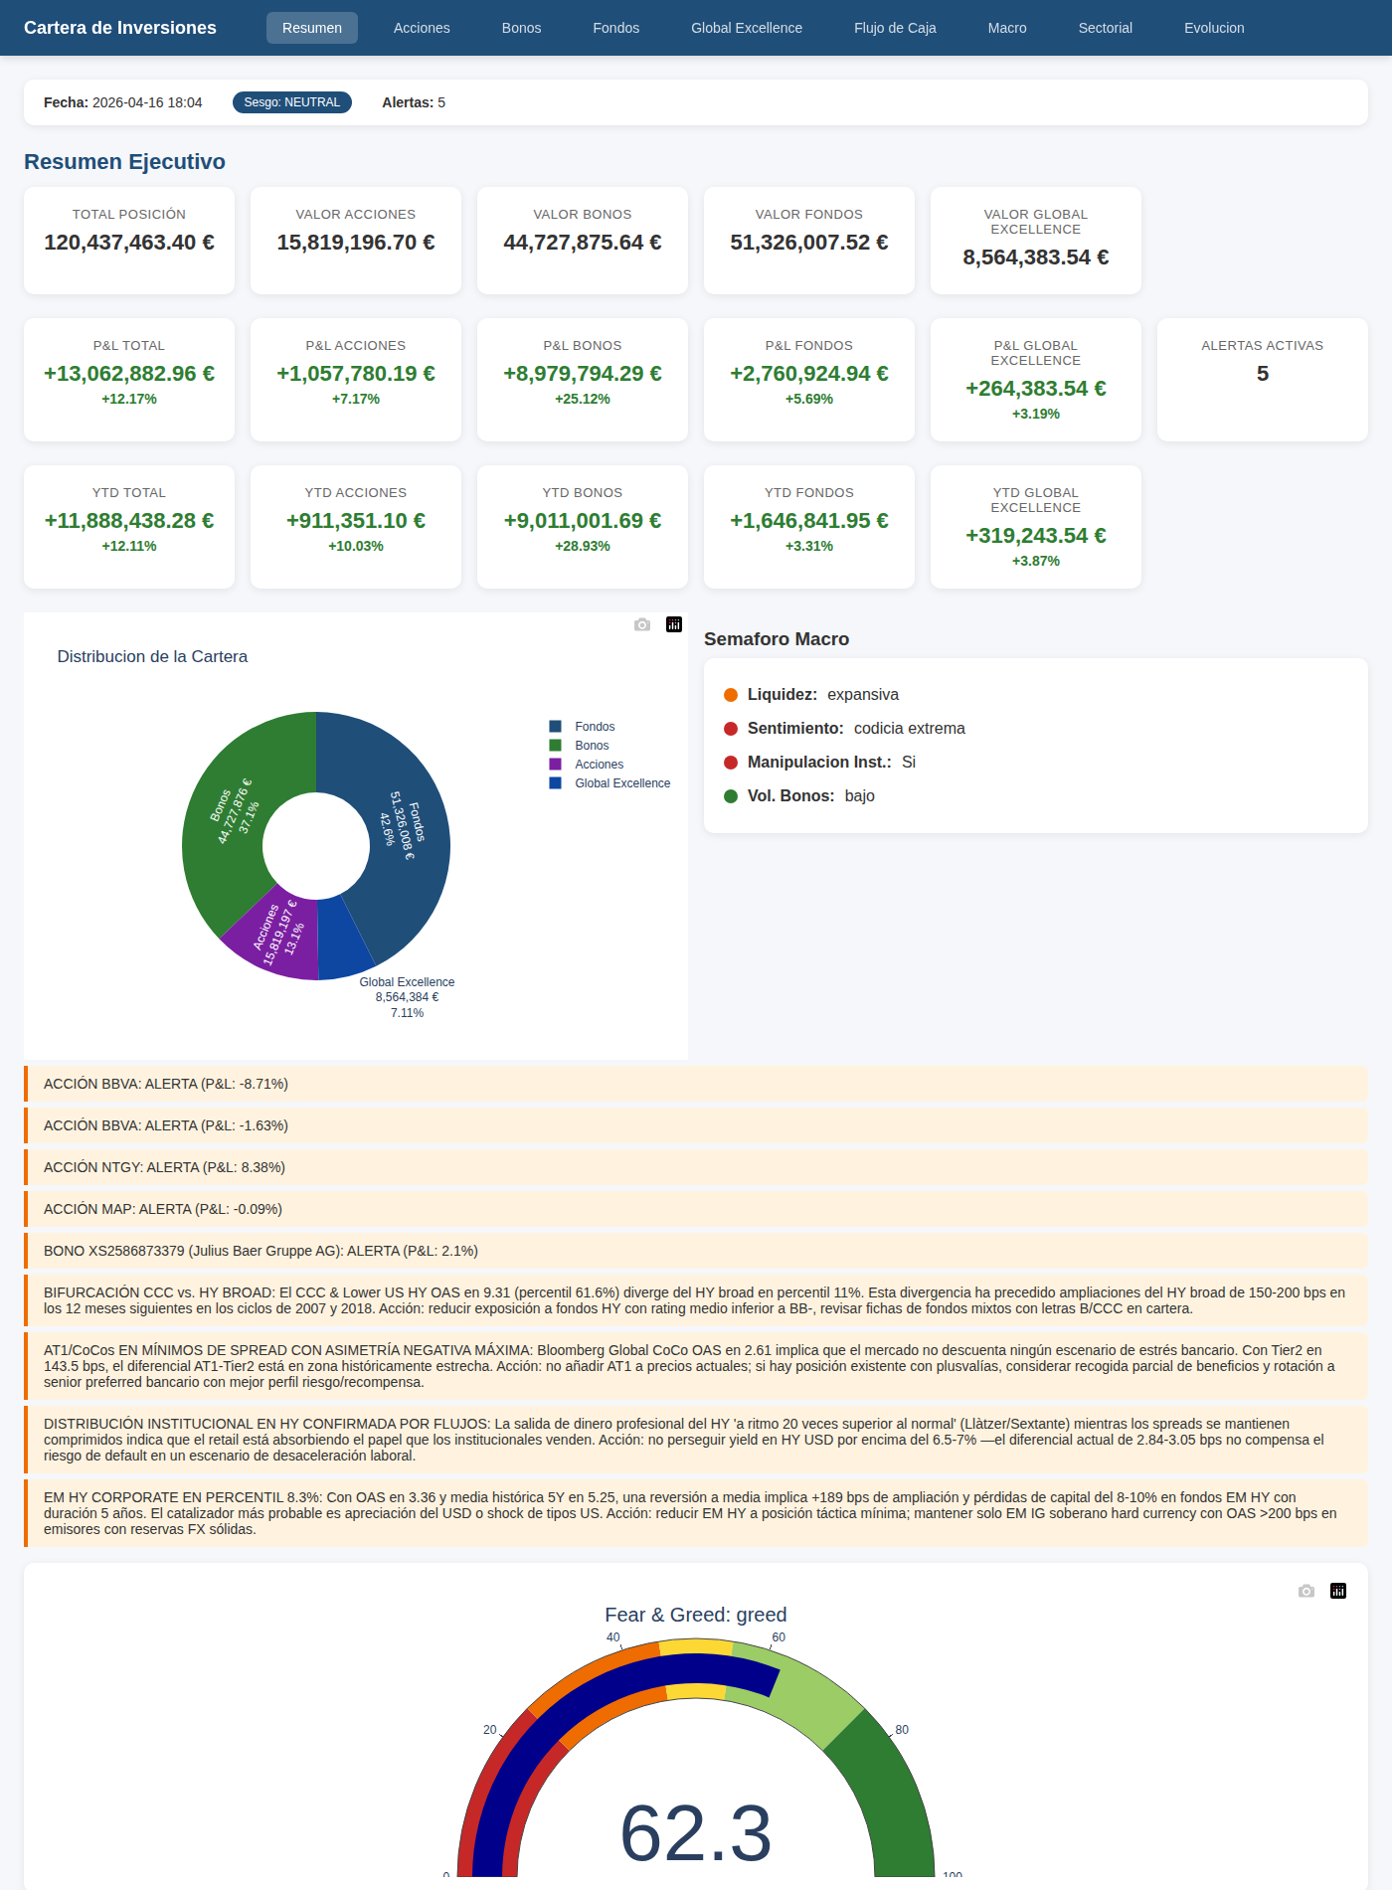Toggle Fondos series in chart legend
Image resolution: width=1392 pixels, height=1890 pixels.
(595, 727)
